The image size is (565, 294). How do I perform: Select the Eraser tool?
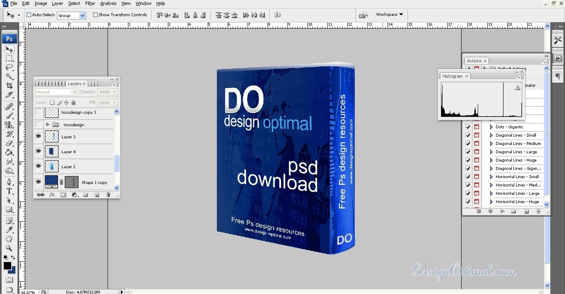9,143
